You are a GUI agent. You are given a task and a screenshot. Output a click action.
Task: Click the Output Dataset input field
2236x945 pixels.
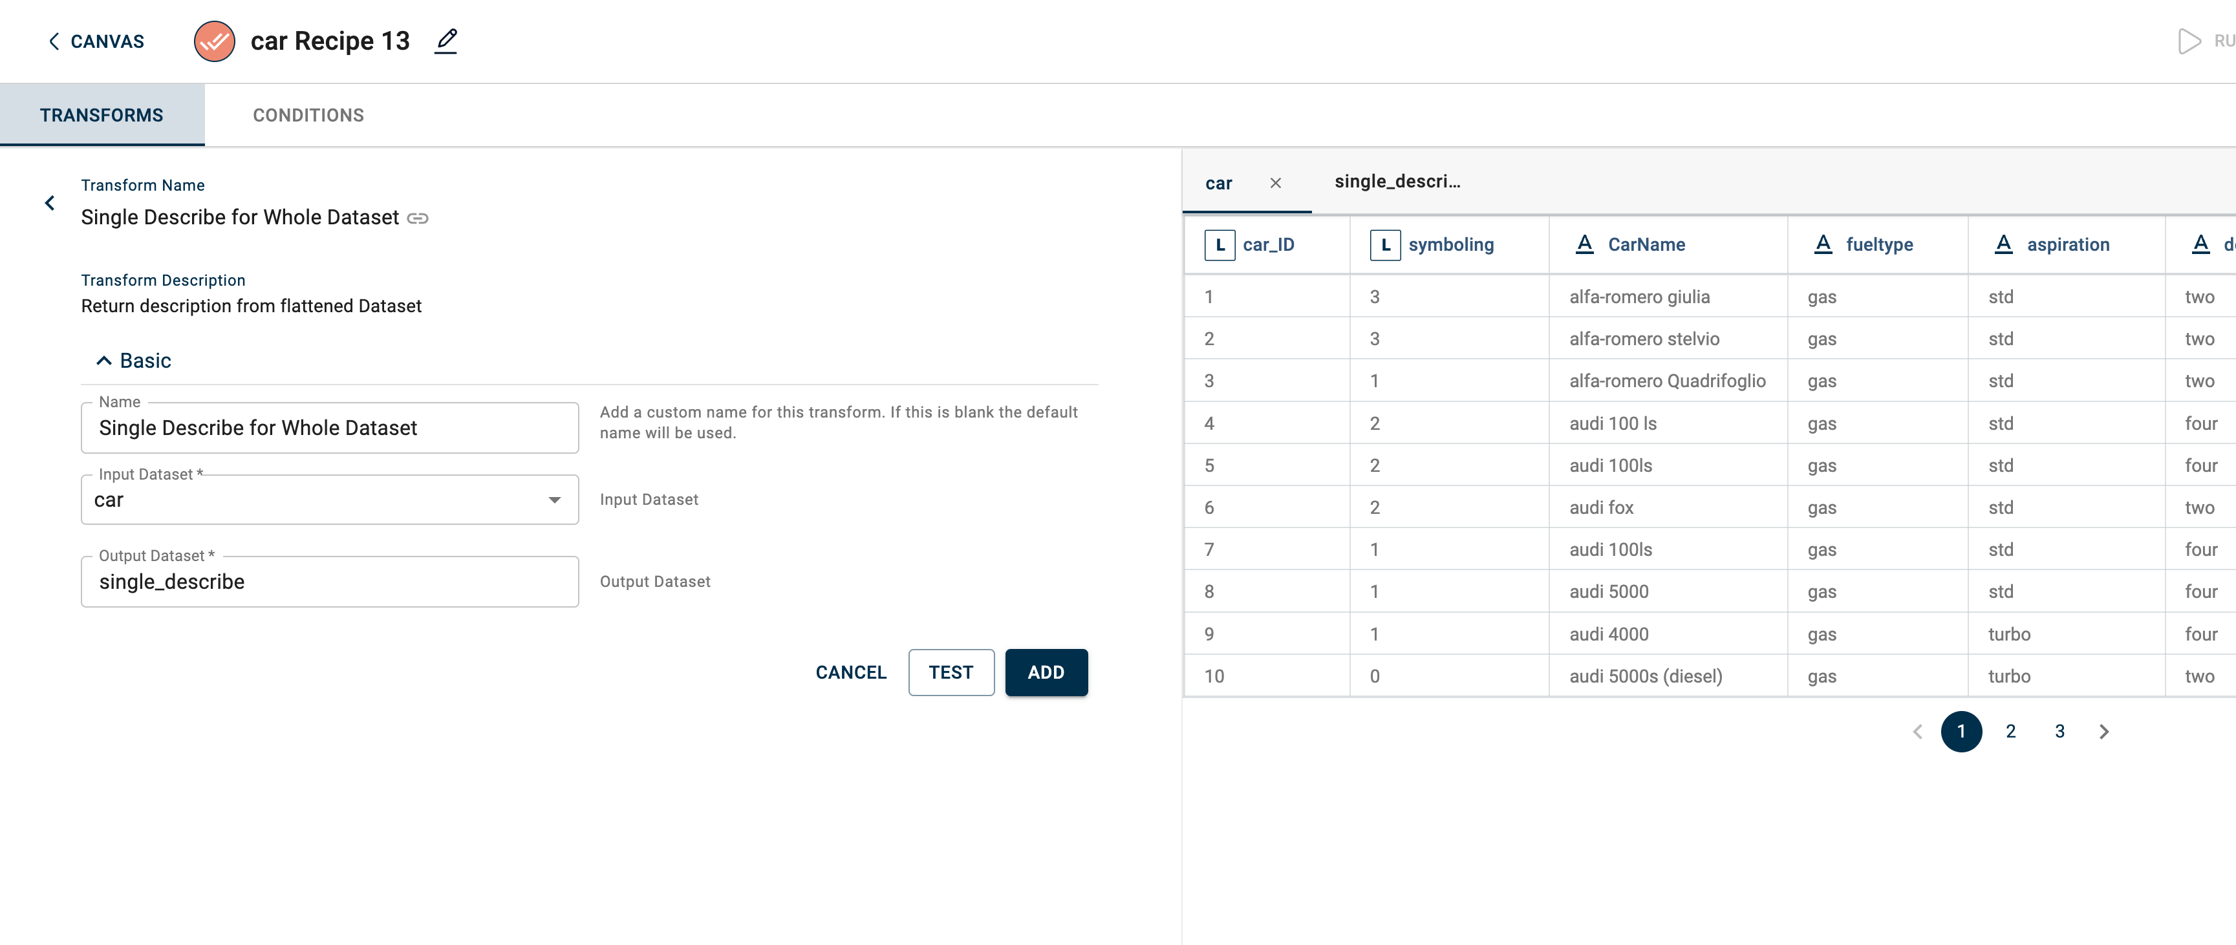329,581
